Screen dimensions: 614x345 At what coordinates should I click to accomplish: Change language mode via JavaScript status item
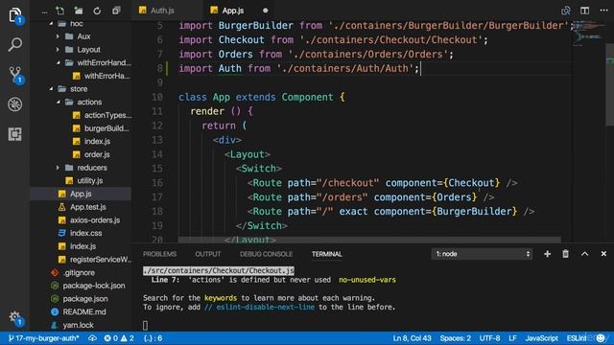(x=541, y=338)
